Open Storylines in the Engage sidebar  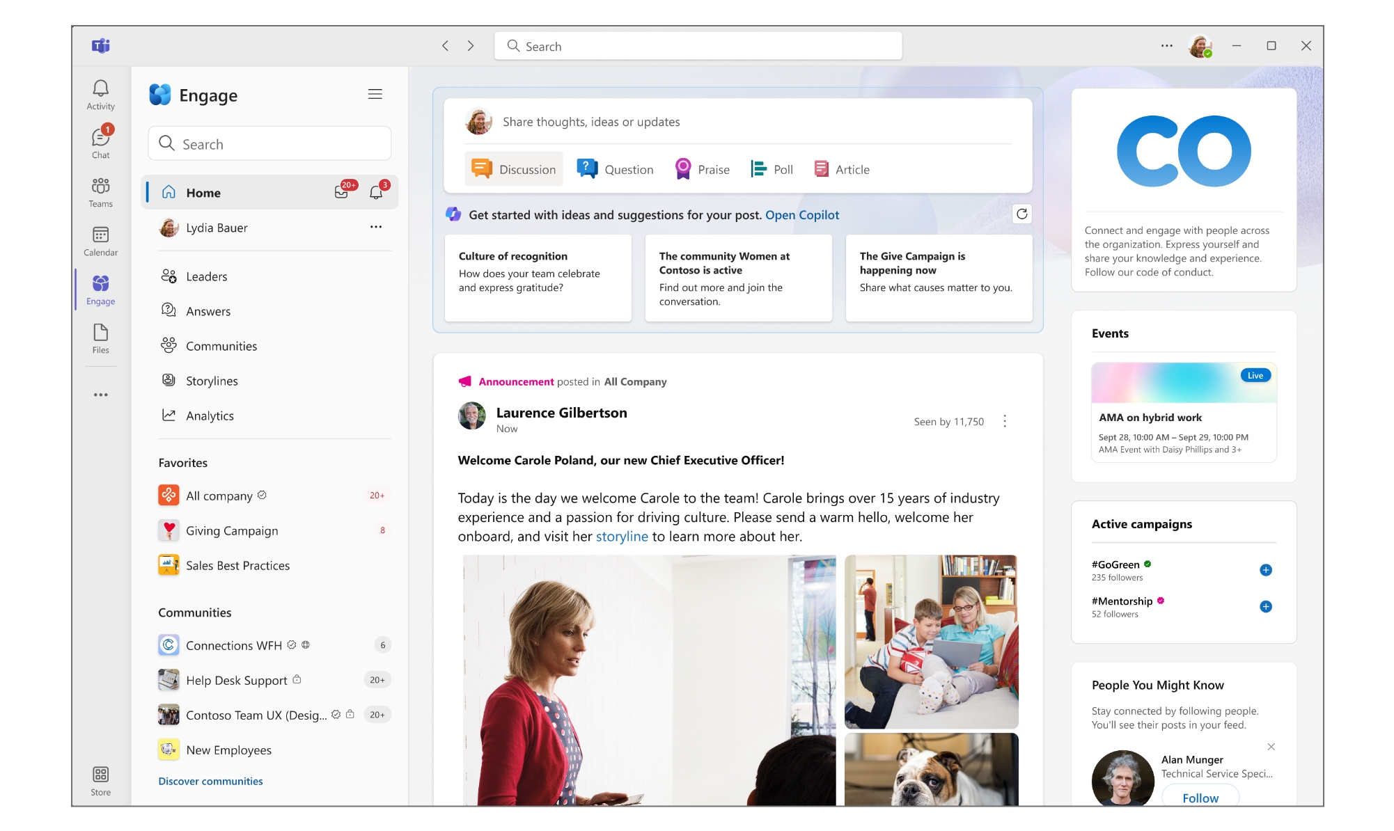coord(212,381)
